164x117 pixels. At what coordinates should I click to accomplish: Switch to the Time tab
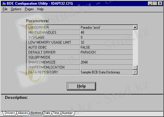56,113
